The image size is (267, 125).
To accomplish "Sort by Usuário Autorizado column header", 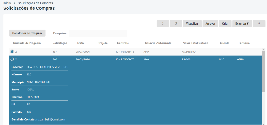I will pyautogui.click(x=158, y=43).
